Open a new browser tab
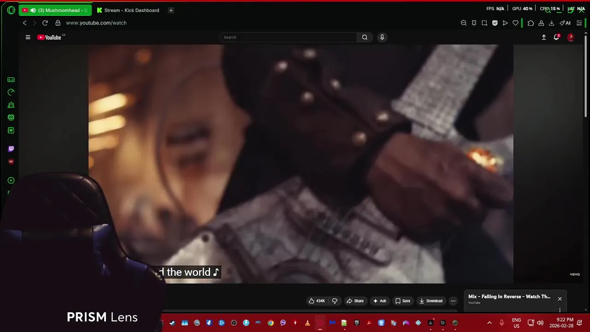590x332 pixels. click(171, 10)
